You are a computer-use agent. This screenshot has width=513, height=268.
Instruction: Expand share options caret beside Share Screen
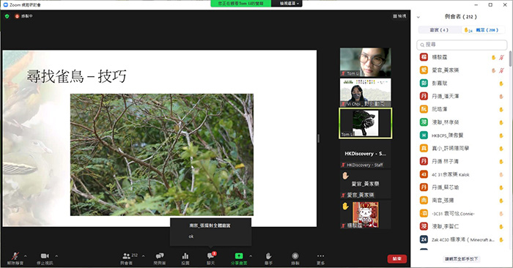coord(251,256)
